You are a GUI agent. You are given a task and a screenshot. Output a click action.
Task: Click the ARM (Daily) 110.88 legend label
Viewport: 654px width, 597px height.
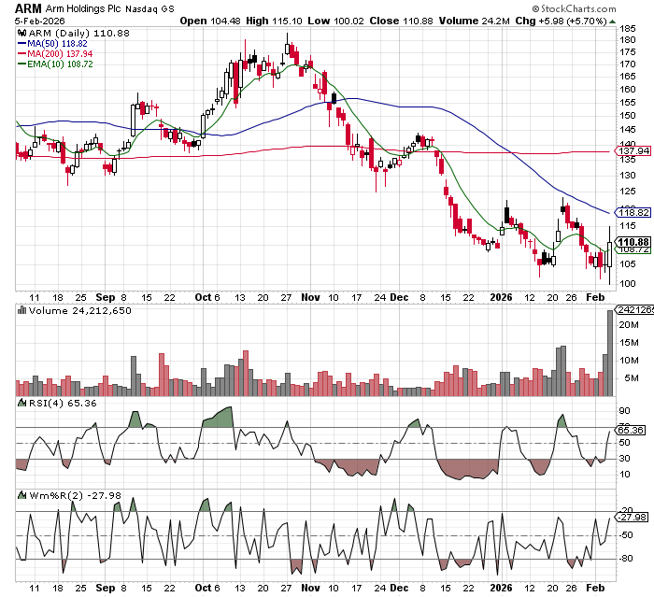point(78,33)
